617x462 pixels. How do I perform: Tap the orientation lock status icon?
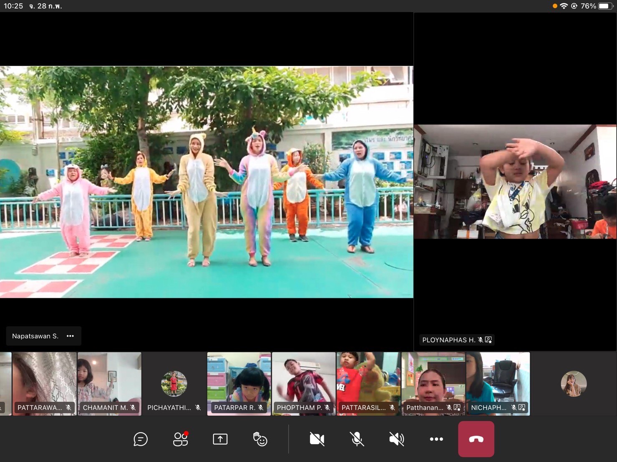pyautogui.click(x=574, y=6)
